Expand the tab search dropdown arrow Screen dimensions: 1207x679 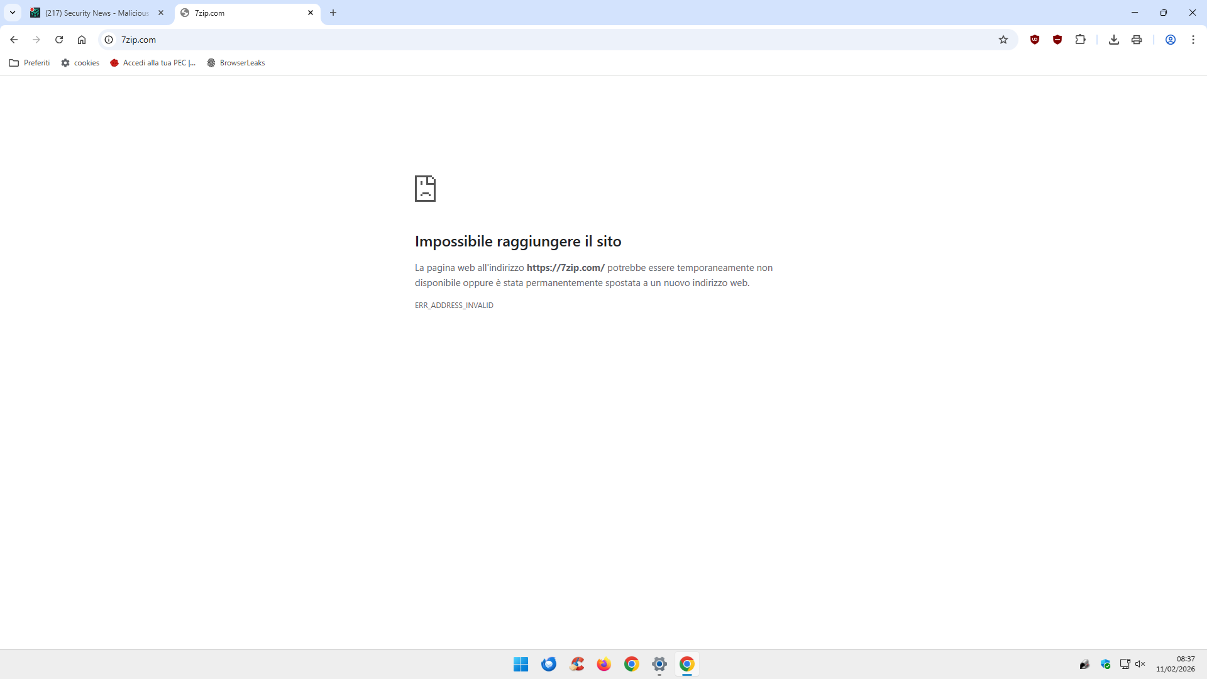[x=13, y=13]
